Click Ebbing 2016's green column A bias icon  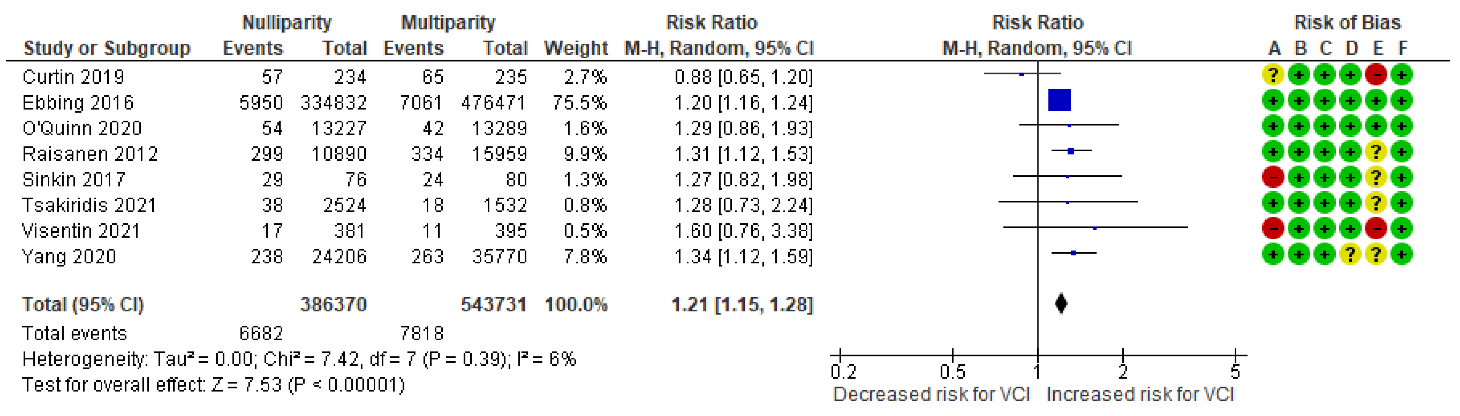pos(1273,101)
